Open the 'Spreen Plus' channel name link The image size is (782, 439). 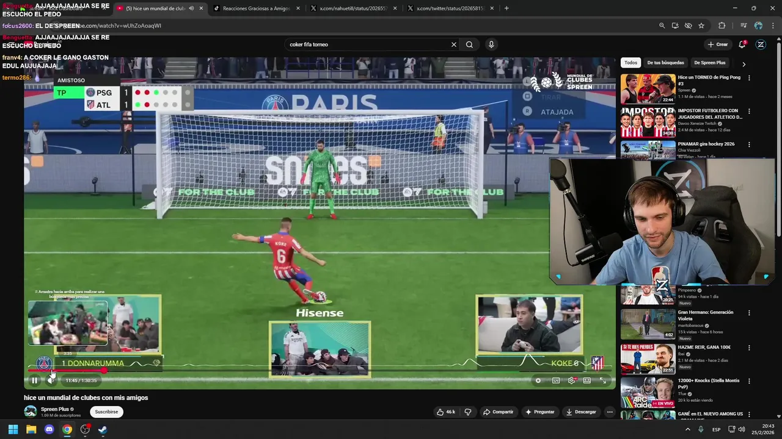coord(54,409)
